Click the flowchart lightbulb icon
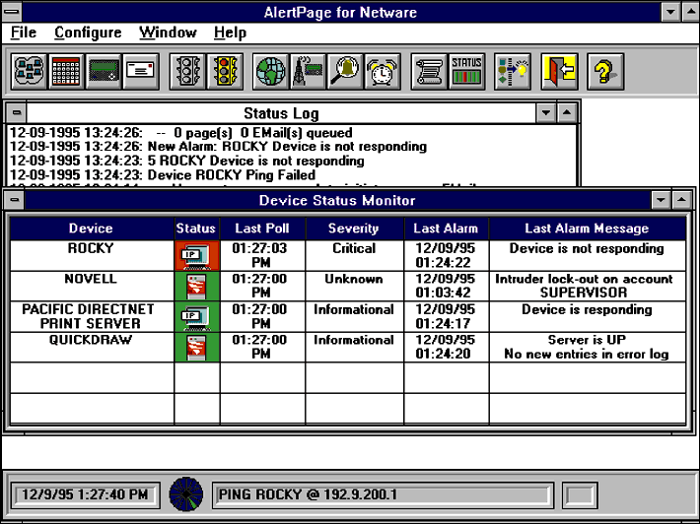This screenshot has width=700, height=524. [x=513, y=71]
